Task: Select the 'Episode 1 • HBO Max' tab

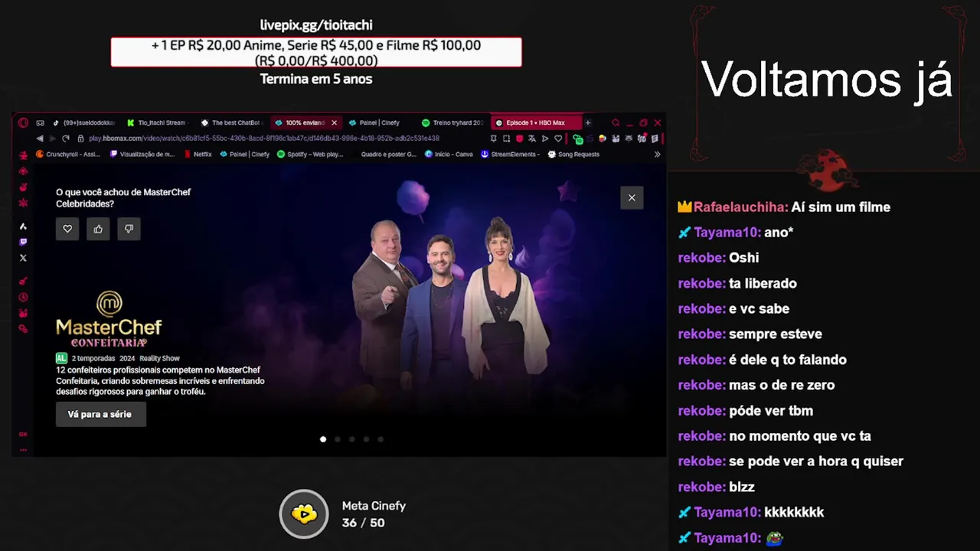Action: point(535,122)
